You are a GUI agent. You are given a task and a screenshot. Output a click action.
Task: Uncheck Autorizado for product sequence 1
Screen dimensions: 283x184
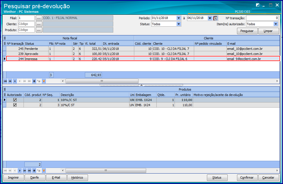pyautogui.click(x=15, y=100)
